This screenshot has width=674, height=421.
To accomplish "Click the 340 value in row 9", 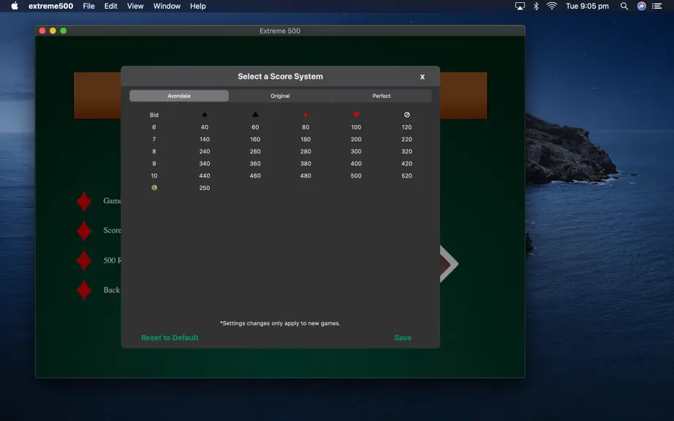I will coord(205,164).
